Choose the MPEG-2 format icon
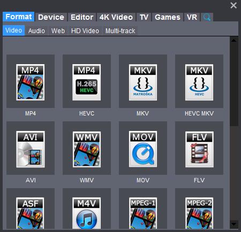 click(199, 213)
